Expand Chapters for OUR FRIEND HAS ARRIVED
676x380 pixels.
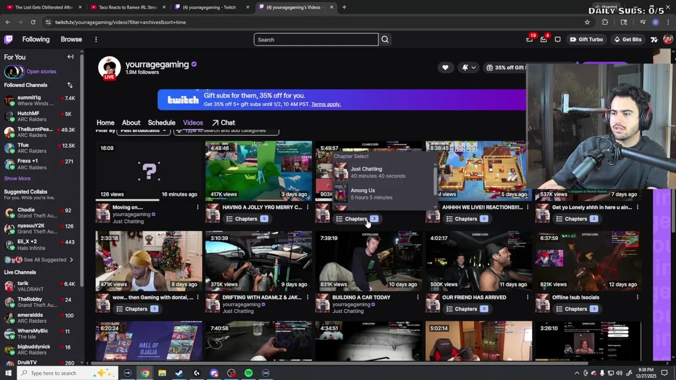pos(466,309)
